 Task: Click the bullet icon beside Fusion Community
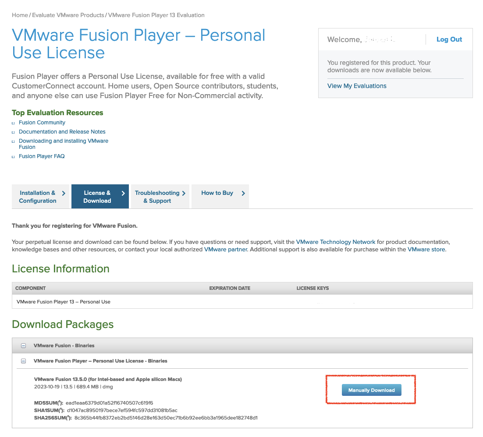(x=14, y=123)
